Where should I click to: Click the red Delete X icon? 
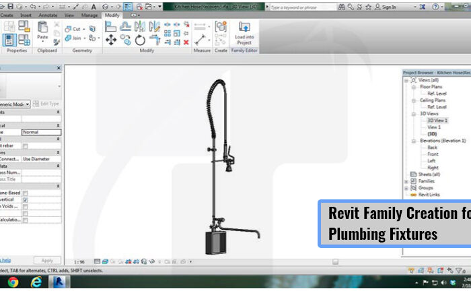coord(186,42)
